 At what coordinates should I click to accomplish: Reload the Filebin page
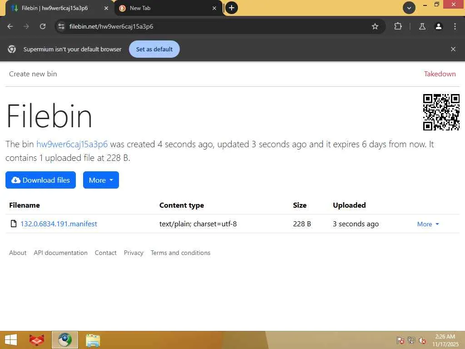[x=43, y=26]
